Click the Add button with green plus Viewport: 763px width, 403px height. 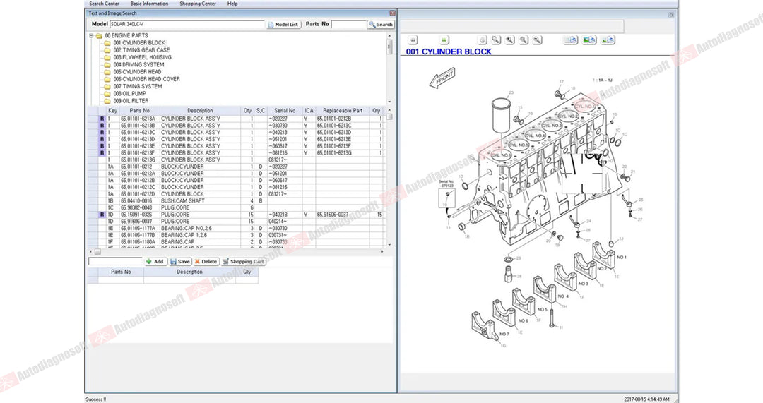tap(155, 262)
